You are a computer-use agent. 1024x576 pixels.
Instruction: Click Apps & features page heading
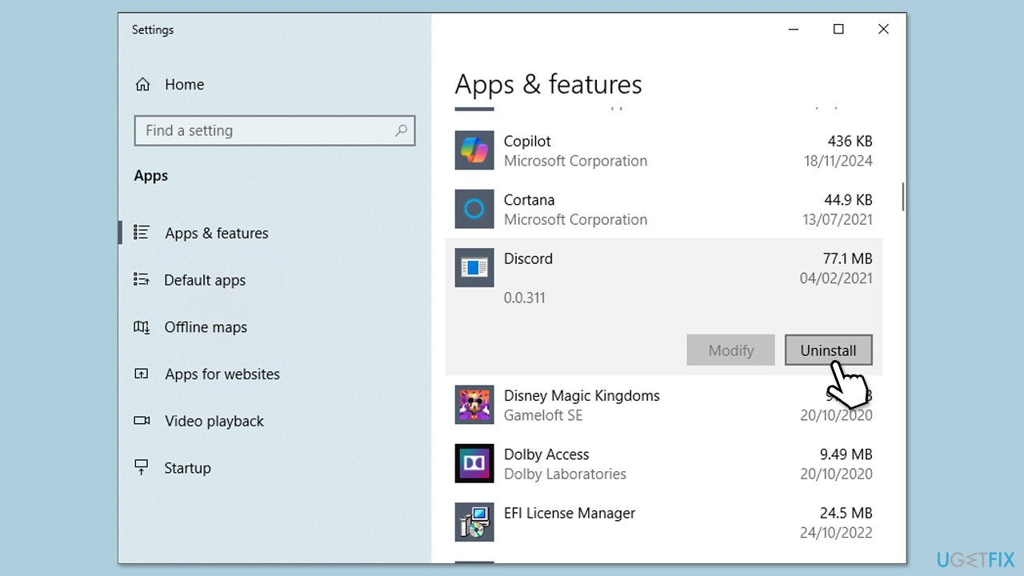[x=548, y=85]
